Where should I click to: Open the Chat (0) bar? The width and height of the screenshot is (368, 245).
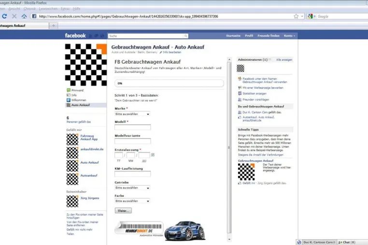(x=347, y=242)
